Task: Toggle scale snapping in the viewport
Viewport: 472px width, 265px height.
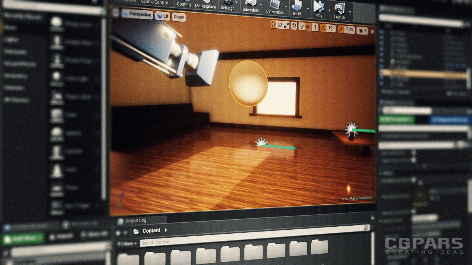Action: (x=341, y=29)
